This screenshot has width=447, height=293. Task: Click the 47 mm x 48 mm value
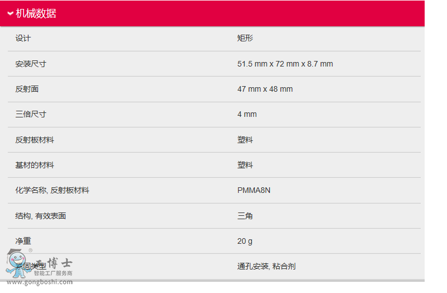point(265,89)
